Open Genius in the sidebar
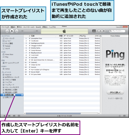 pos(6,69)
